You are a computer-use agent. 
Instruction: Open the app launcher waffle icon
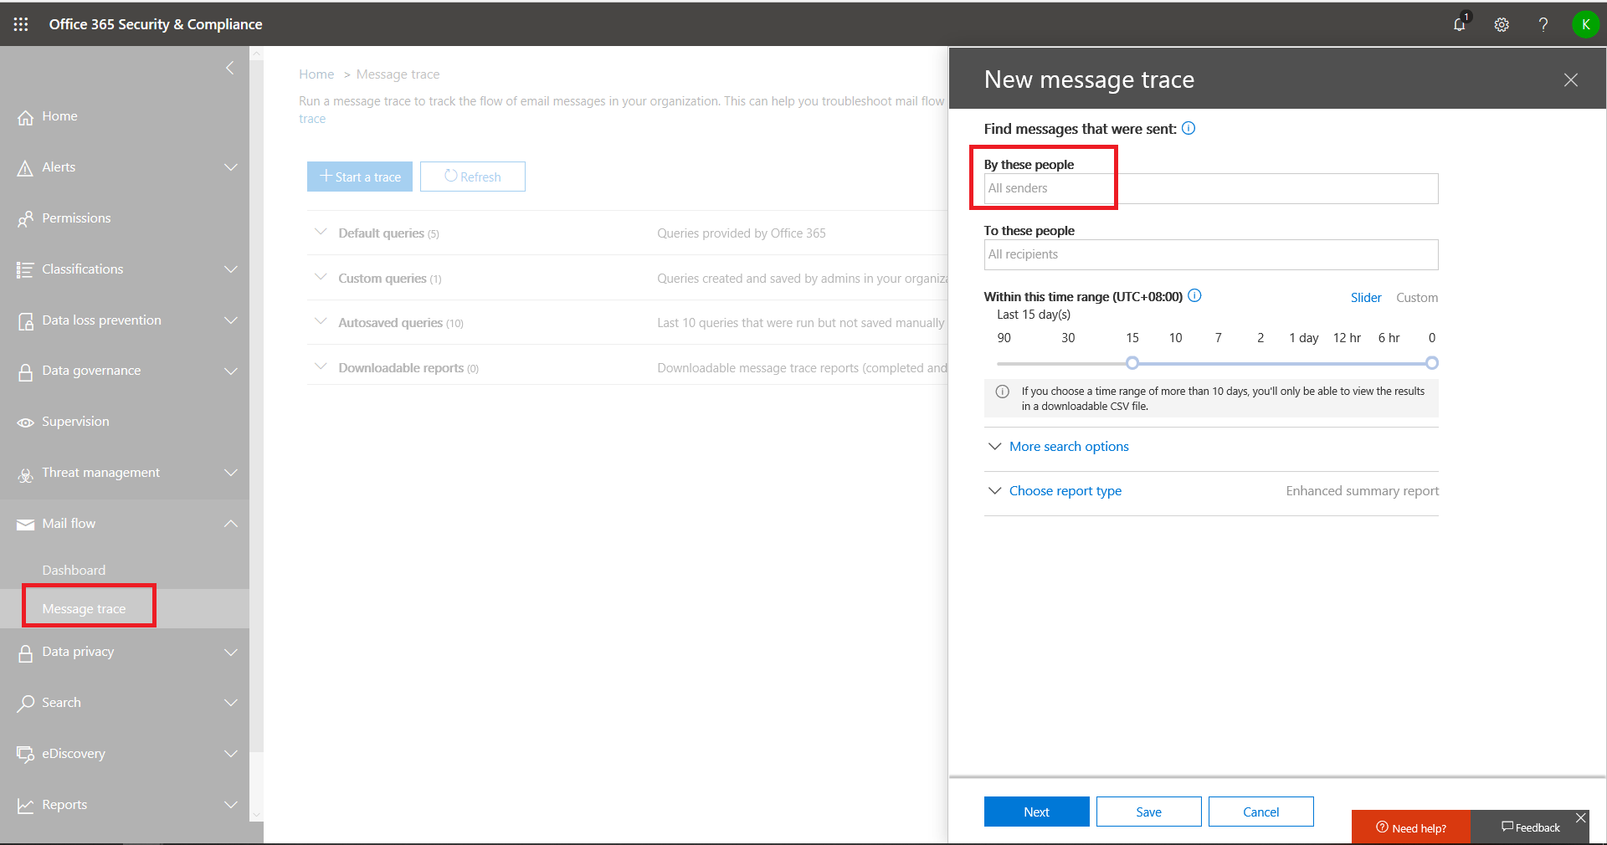pyautogui.click(x=21, y=24)
